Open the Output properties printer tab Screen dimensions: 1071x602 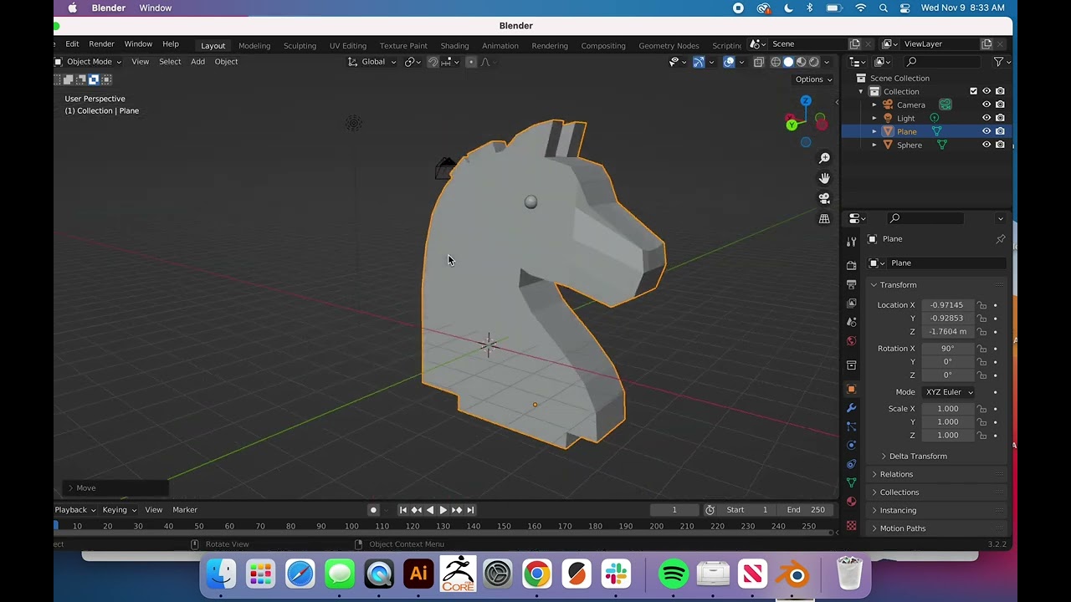click(x=852, y=285)
